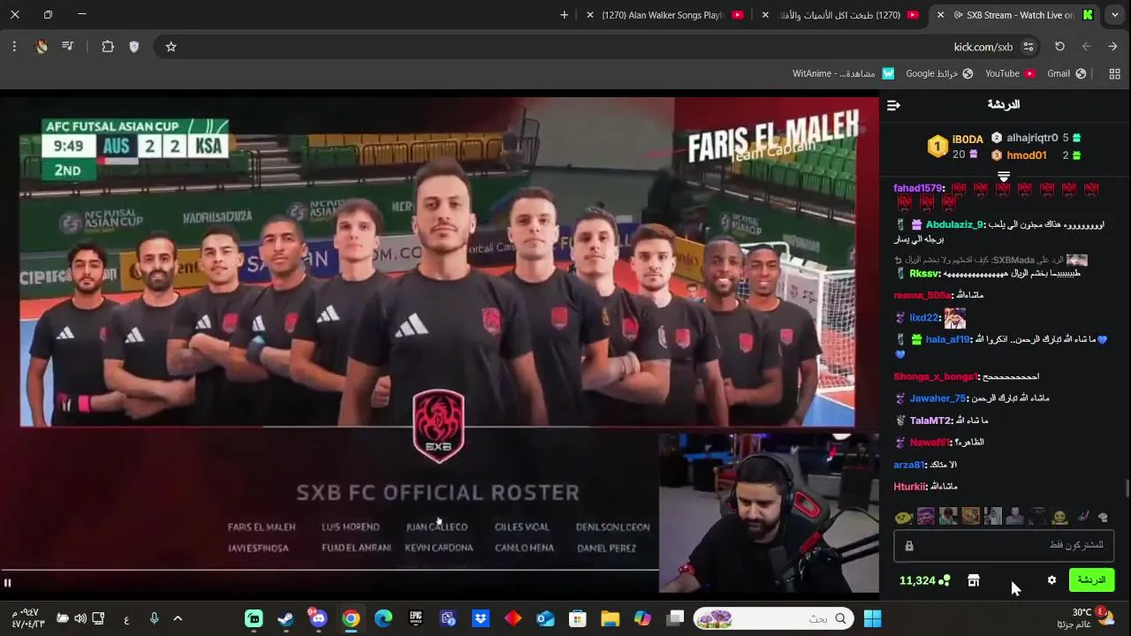Open Rkssv user card in chat

[924, 274]
